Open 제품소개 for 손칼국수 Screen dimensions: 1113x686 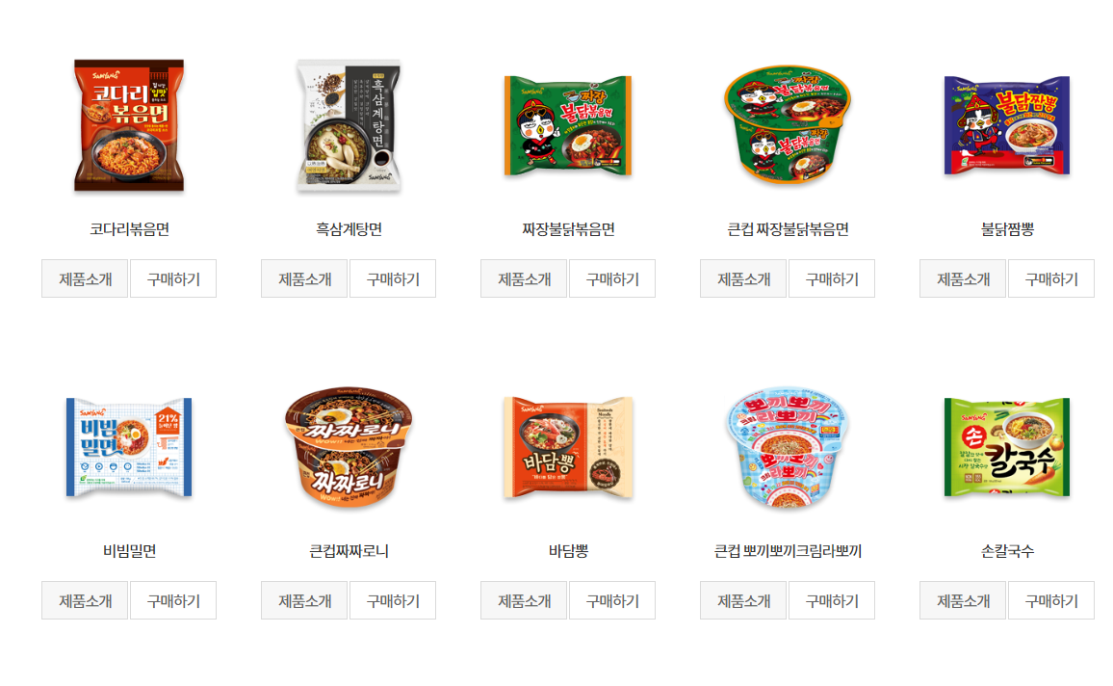tap(963, 601)
